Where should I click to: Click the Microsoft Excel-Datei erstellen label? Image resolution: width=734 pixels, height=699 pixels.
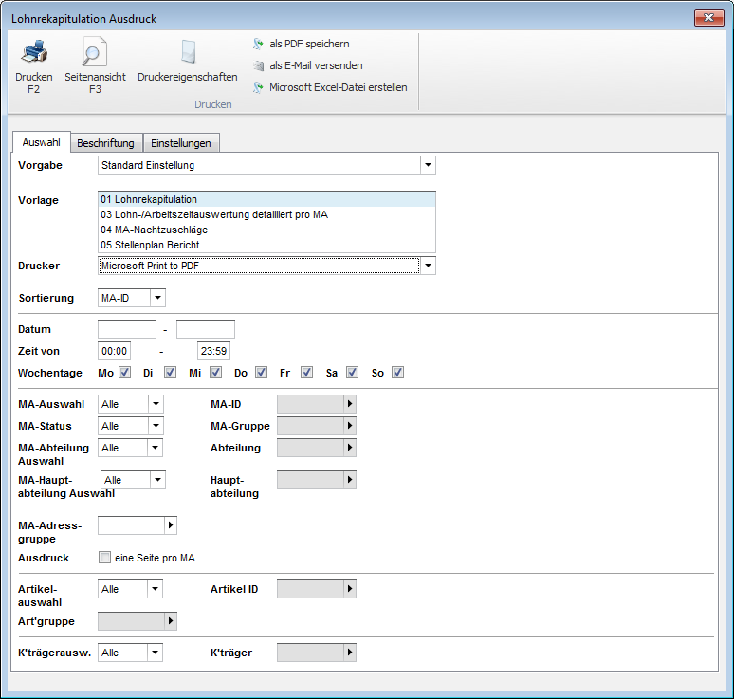pos(339,87)
